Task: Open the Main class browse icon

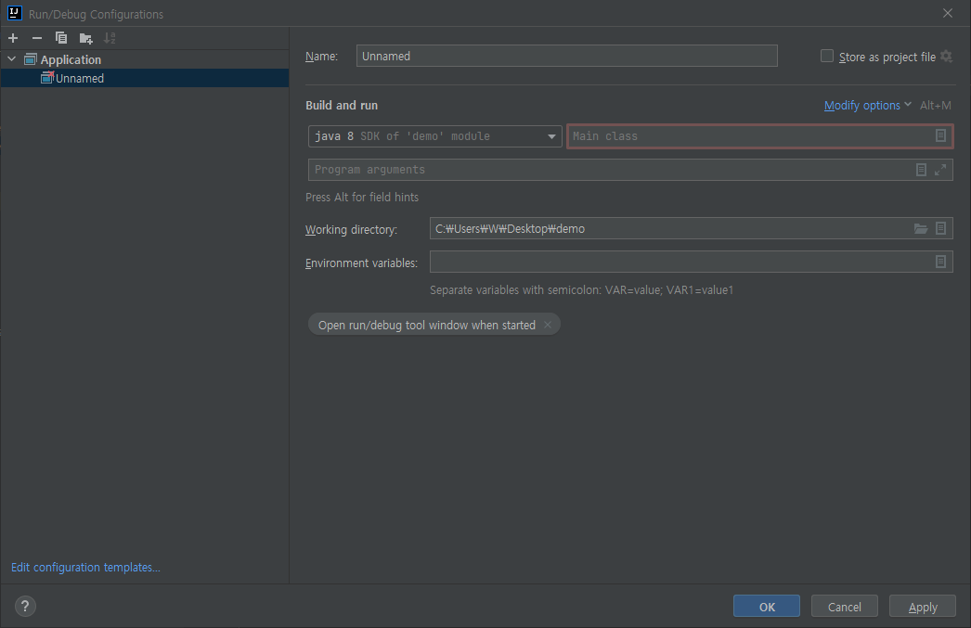Action: [x=940, y=136]
